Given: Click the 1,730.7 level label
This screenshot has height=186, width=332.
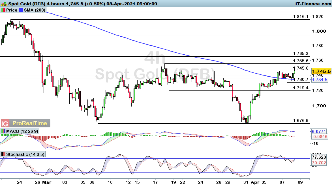Looking at the screenshot, I should tap(301, 79).
